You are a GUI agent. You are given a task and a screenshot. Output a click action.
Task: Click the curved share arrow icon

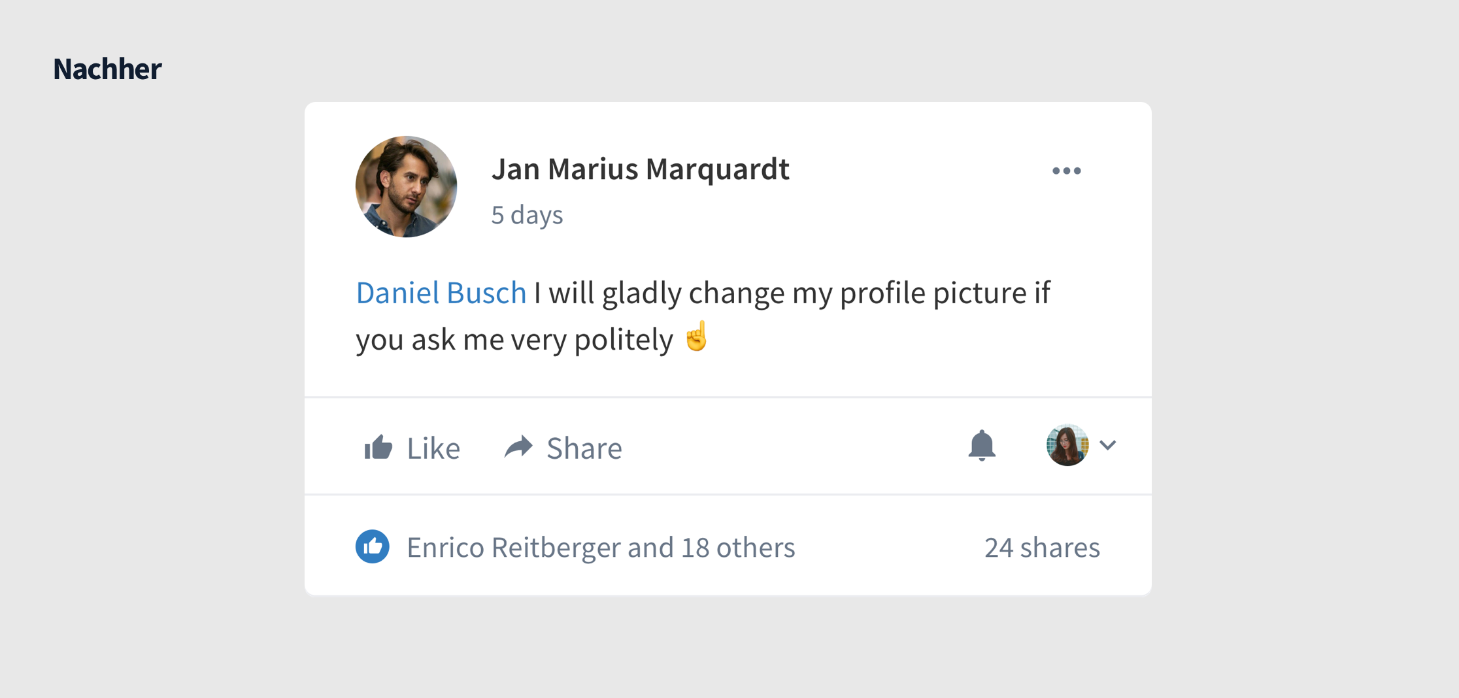[519, 447]
